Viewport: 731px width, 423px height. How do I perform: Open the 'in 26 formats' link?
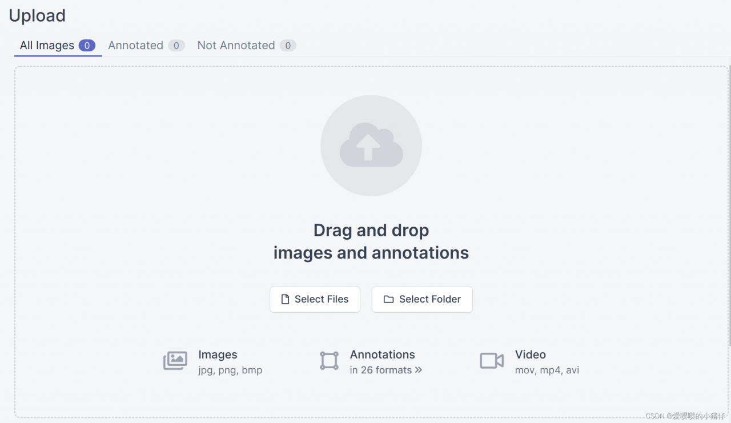click(380, 370)
